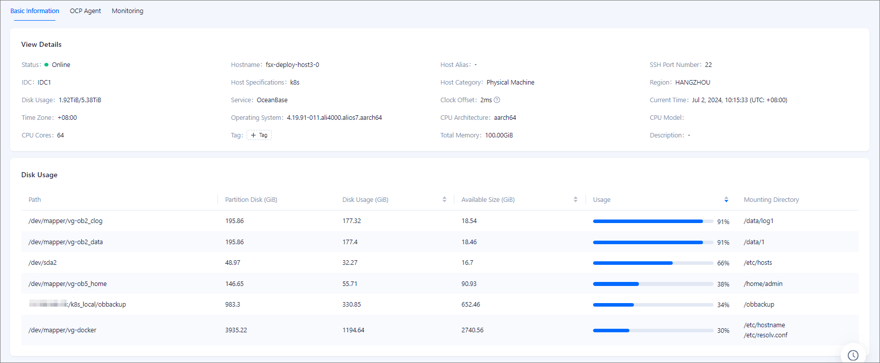Select the /dev/mapper/vg-ob2_data path row
Image resolution: width=880 pixels, height=363 pixels.
point(66,242)
